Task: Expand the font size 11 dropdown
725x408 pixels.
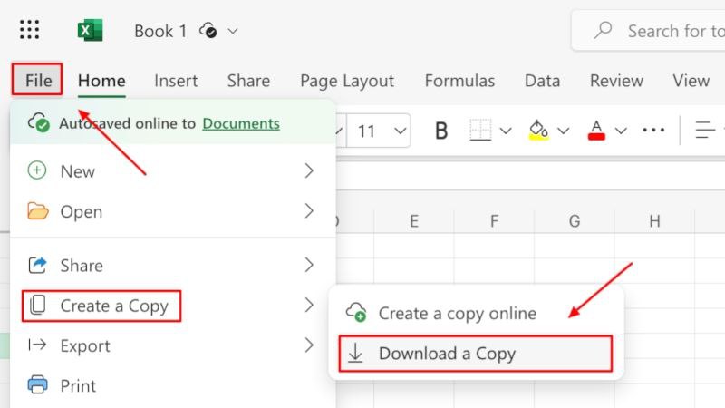Action: 400,131
